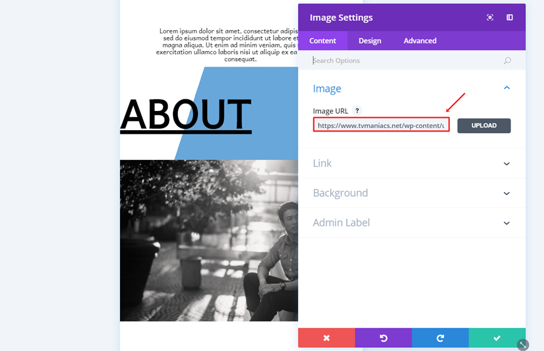Expand the Background section

pyautogui.click(x=412, y=193)
